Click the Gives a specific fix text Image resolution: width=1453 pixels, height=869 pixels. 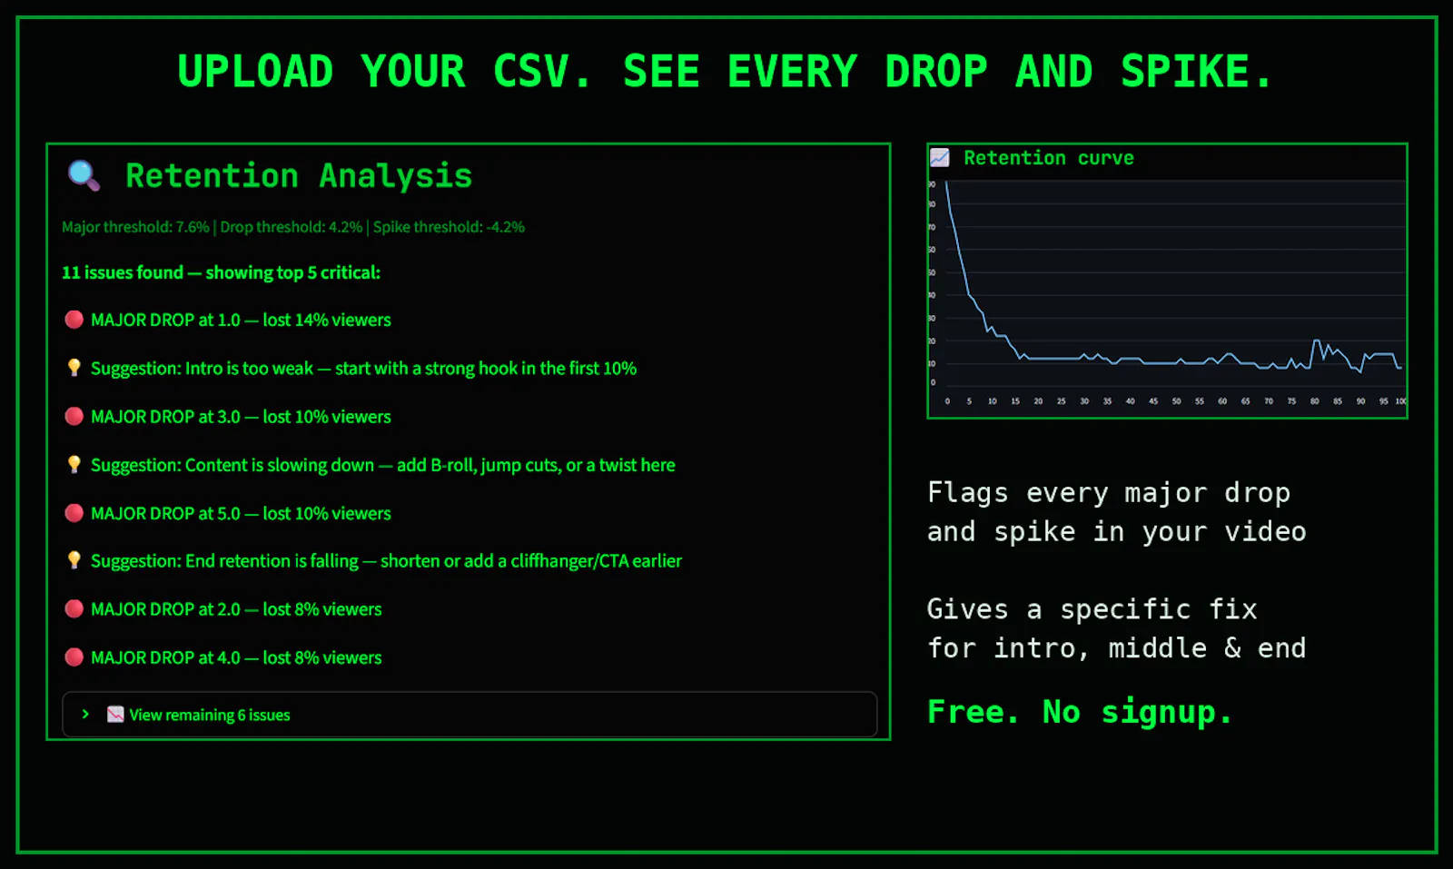1116,628
